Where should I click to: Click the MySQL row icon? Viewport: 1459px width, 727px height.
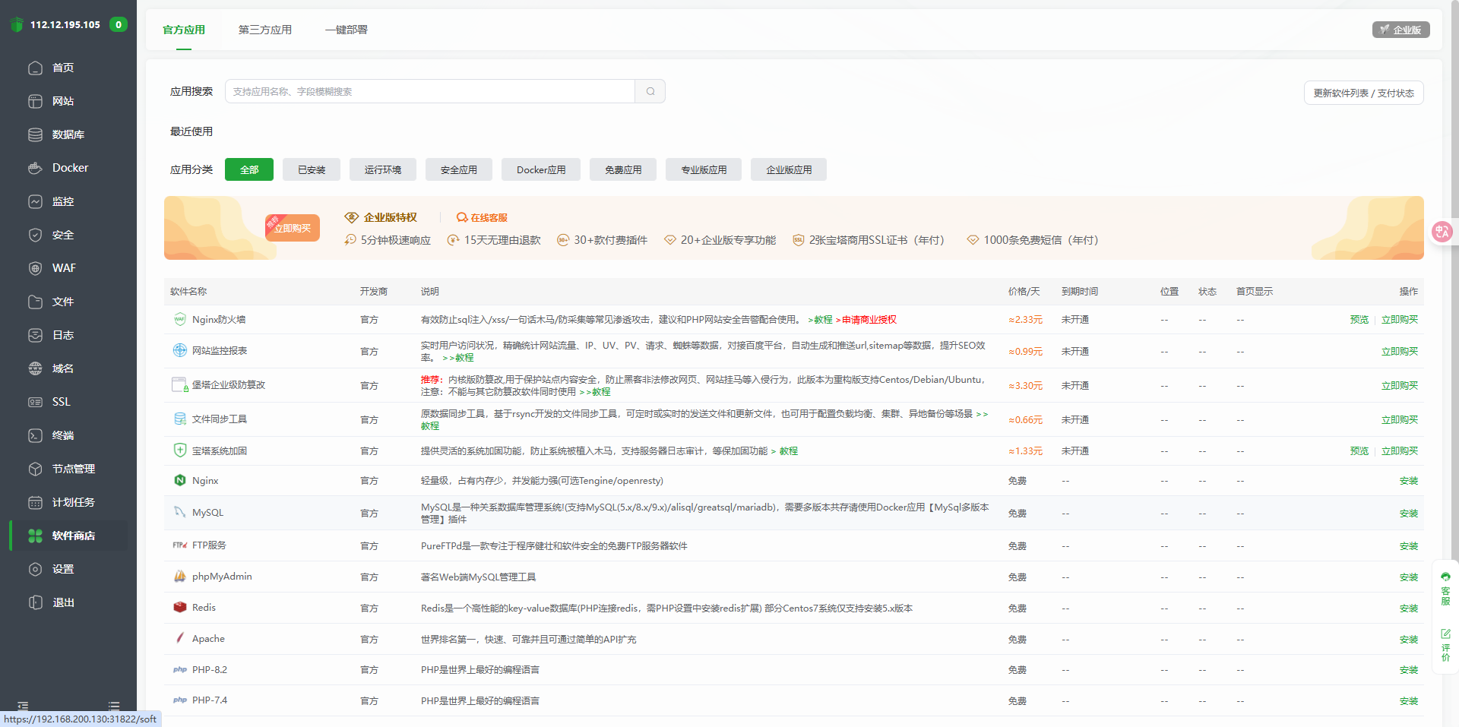(180, 513)
